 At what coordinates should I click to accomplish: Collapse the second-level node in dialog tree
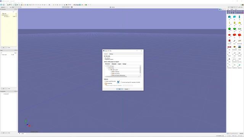click(x=107, y=68)
